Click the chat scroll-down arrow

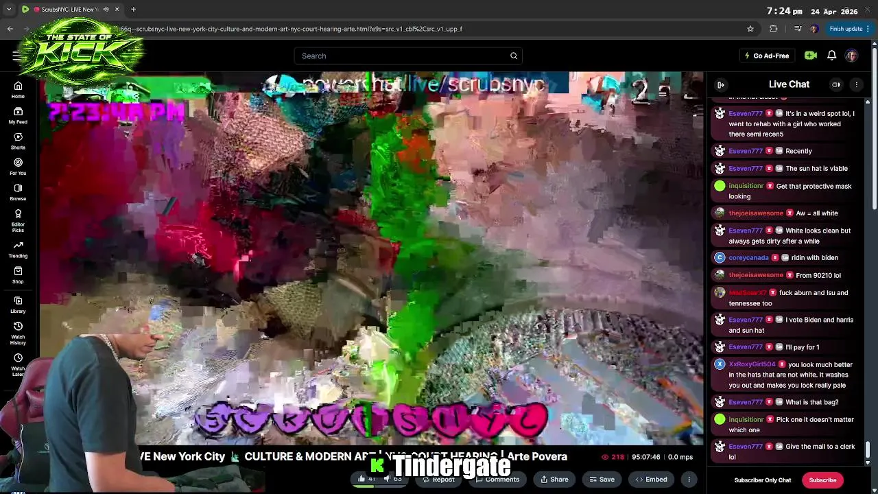[x=868, y=463]
